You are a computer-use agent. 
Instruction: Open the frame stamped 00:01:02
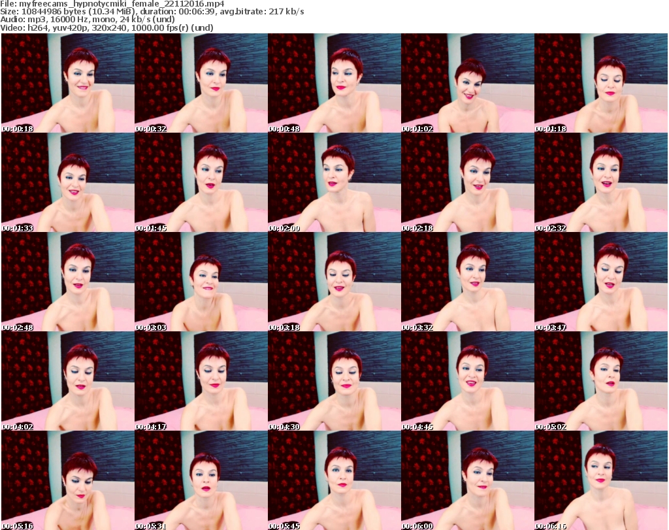click(x=467, y=83)
